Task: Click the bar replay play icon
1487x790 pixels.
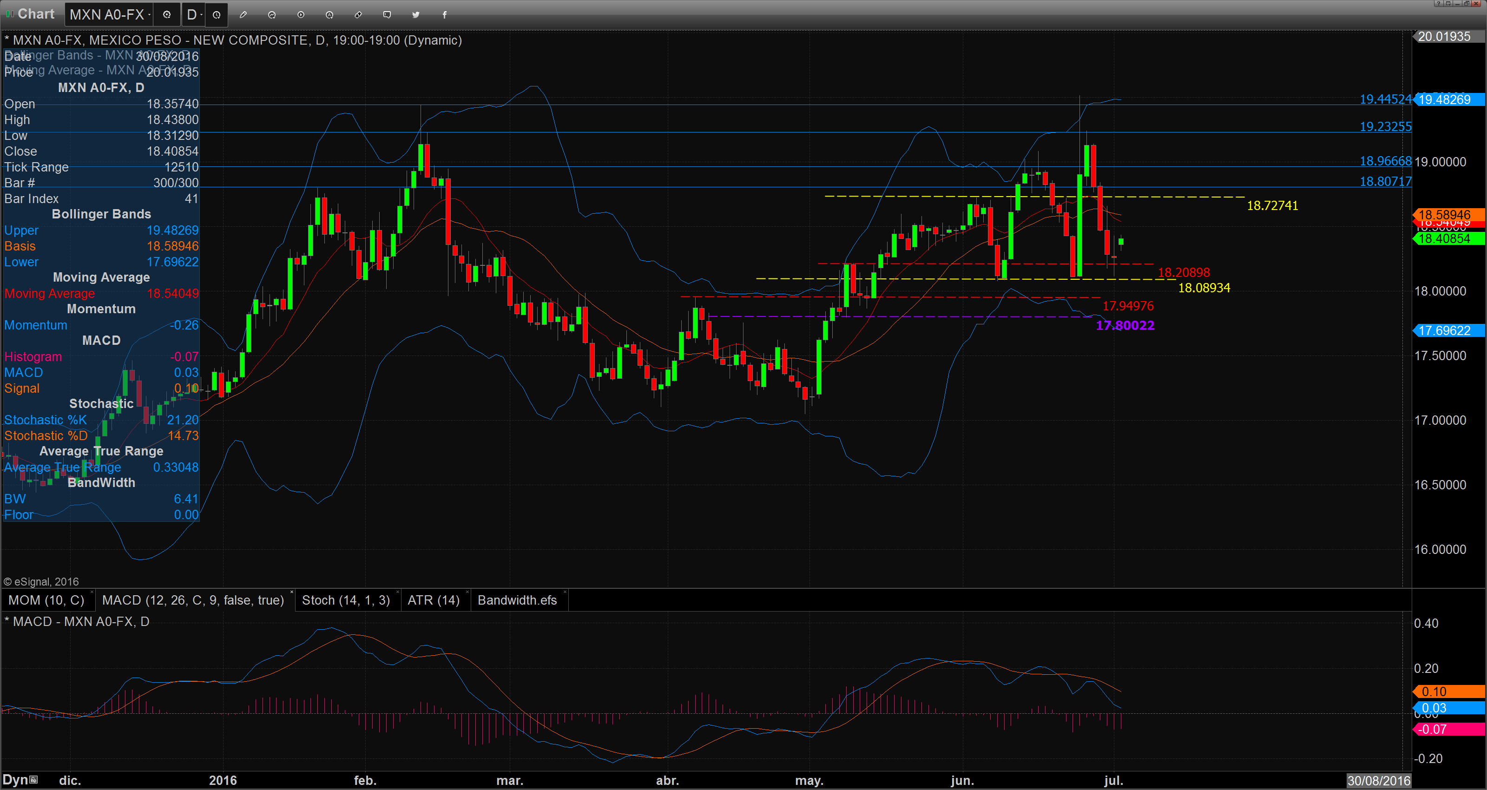Action: [x=301, y=15]
